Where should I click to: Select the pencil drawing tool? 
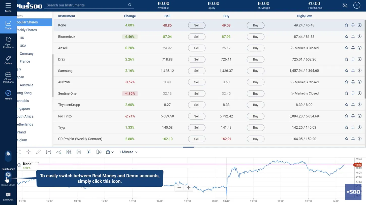click(38, 152)
